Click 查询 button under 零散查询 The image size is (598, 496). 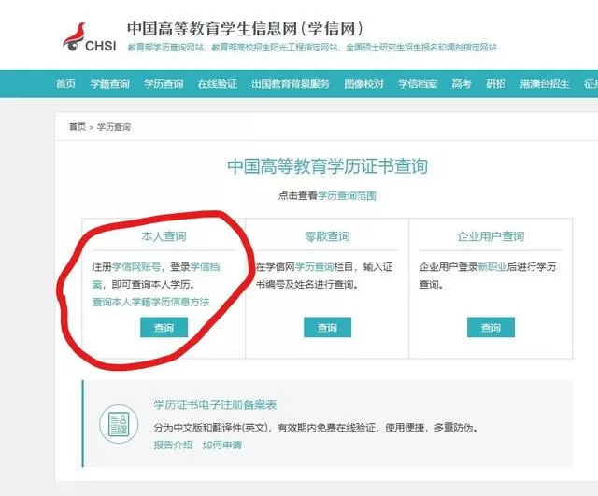point(327,327)
